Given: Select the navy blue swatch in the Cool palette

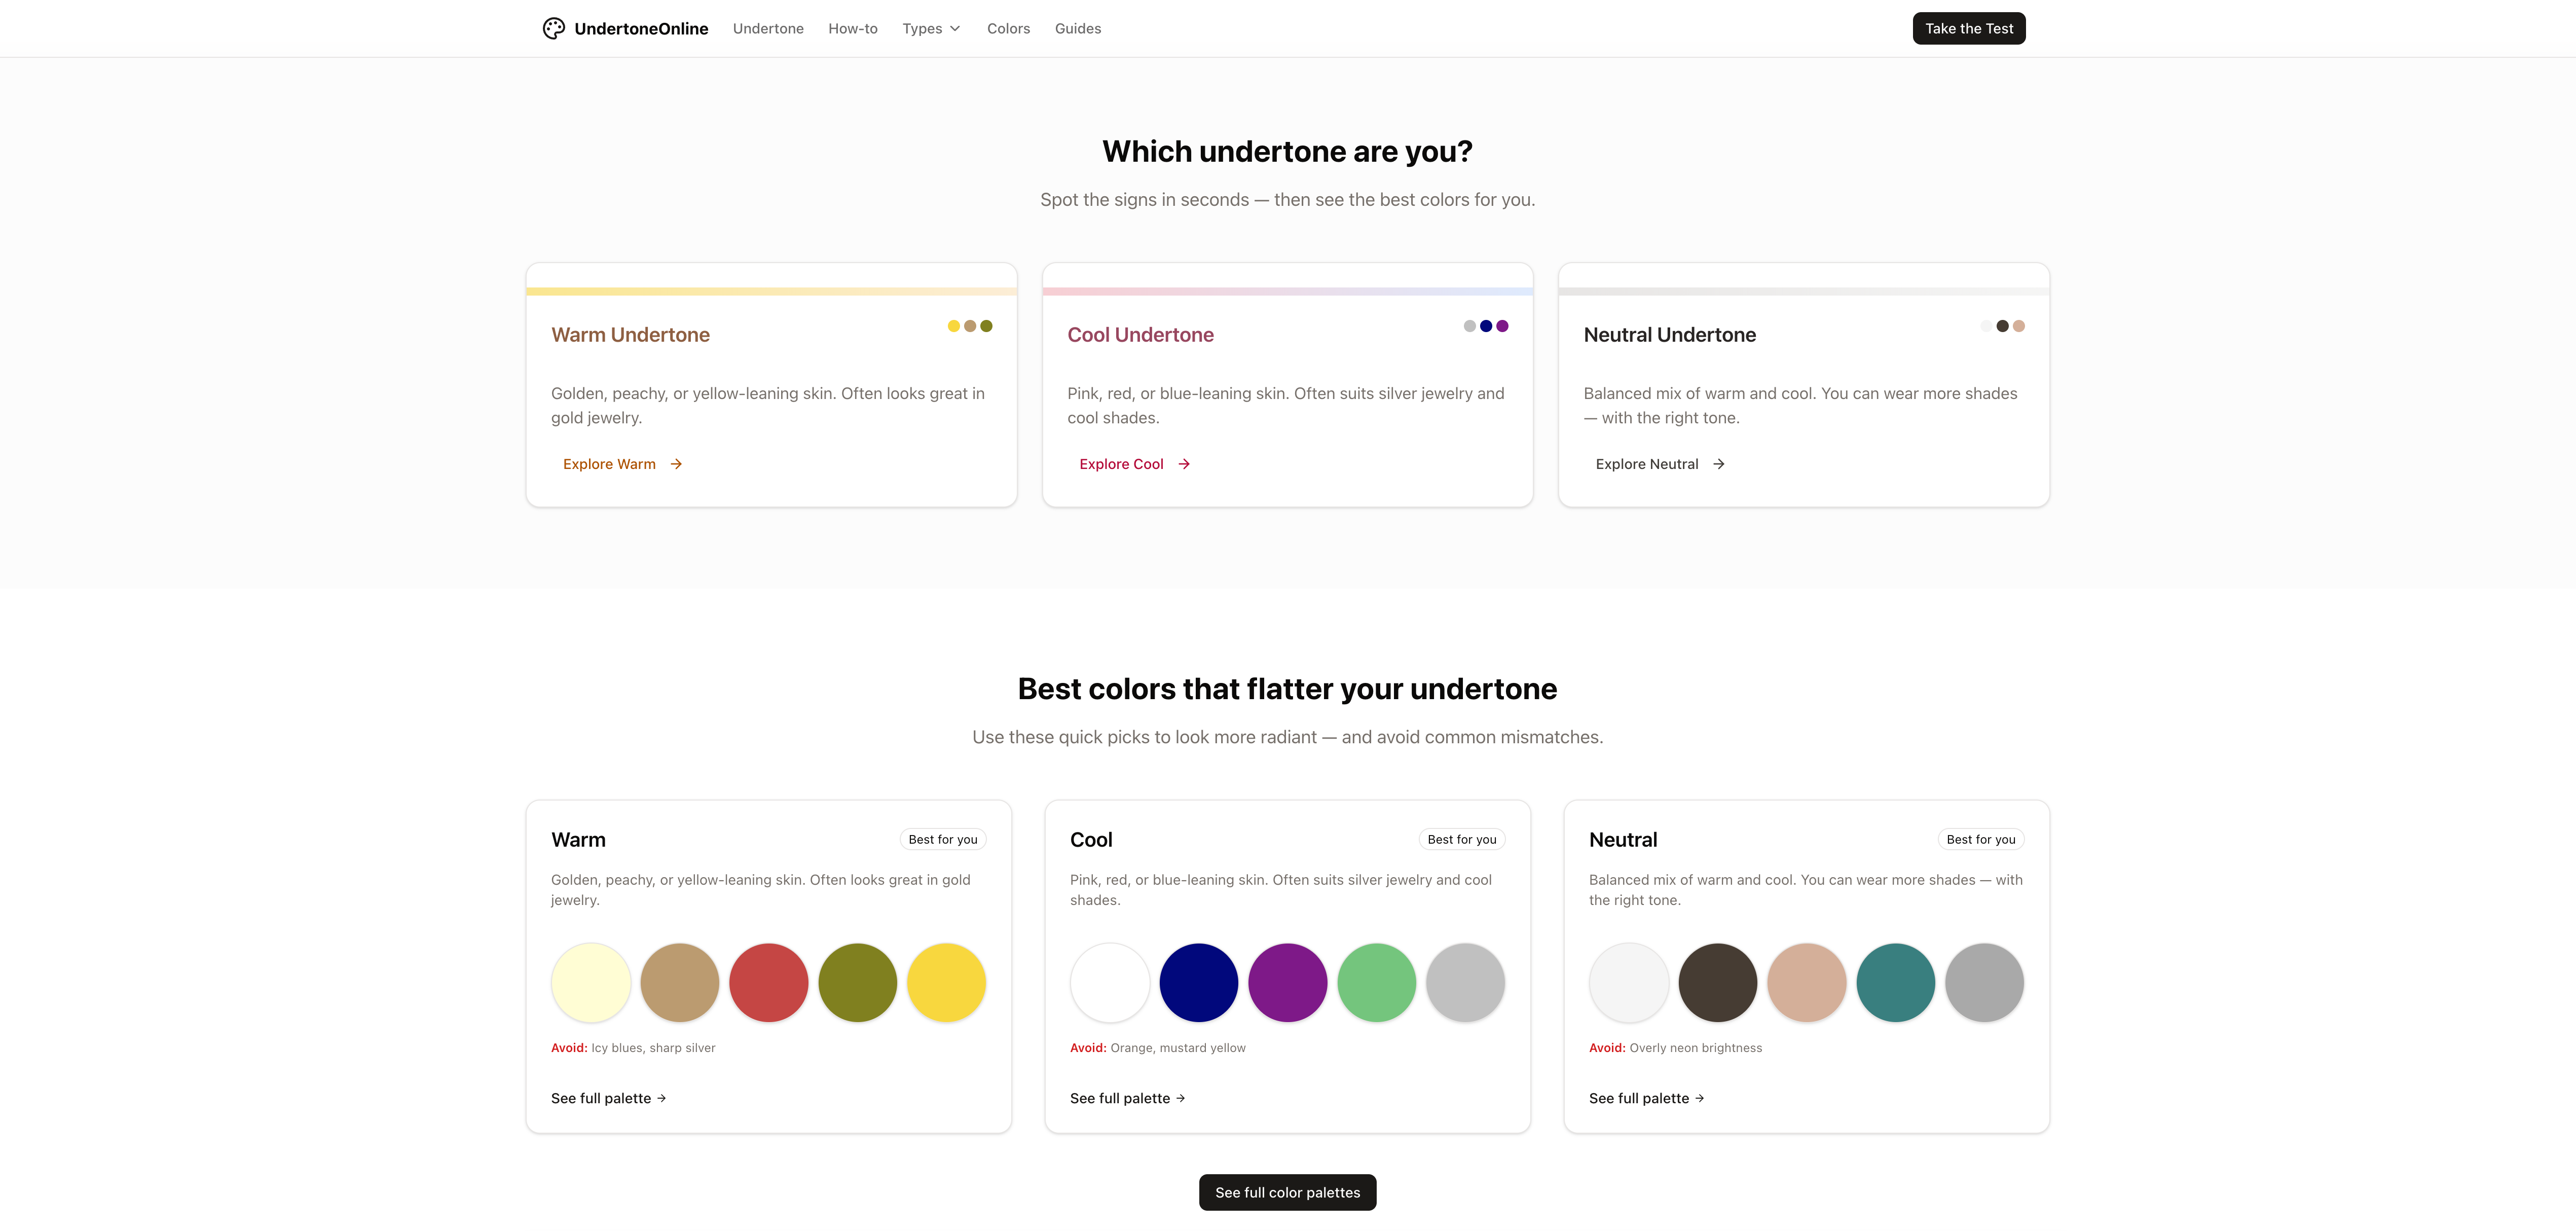Looking at the screenshot, I should (x=1198, y=982).
